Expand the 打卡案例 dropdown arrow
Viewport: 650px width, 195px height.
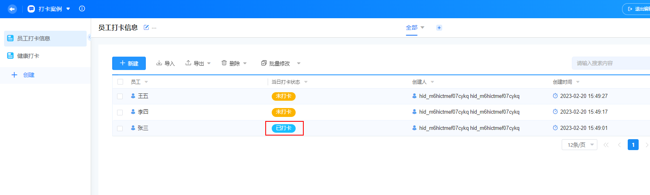pos(68,9)
